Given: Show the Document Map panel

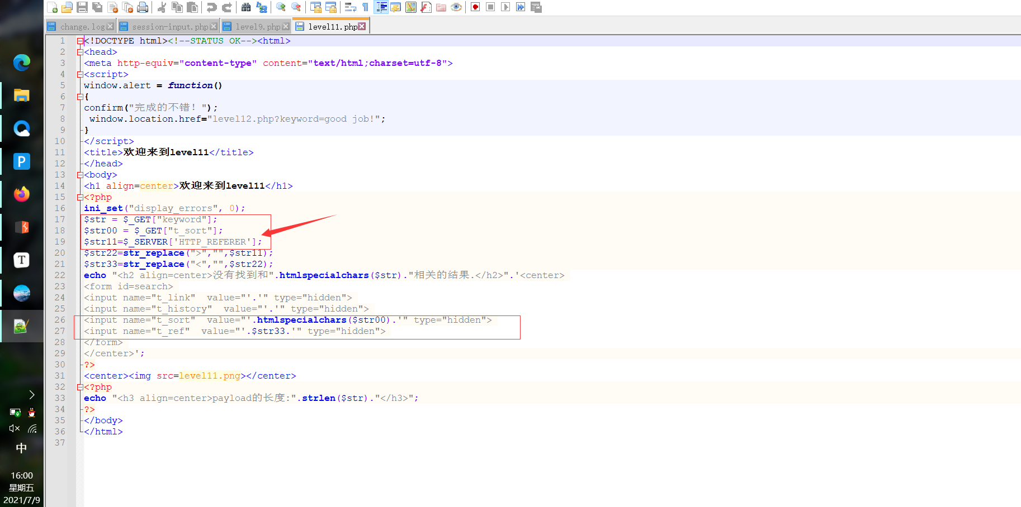Looking at the screenshot, I should coord(411,7).
